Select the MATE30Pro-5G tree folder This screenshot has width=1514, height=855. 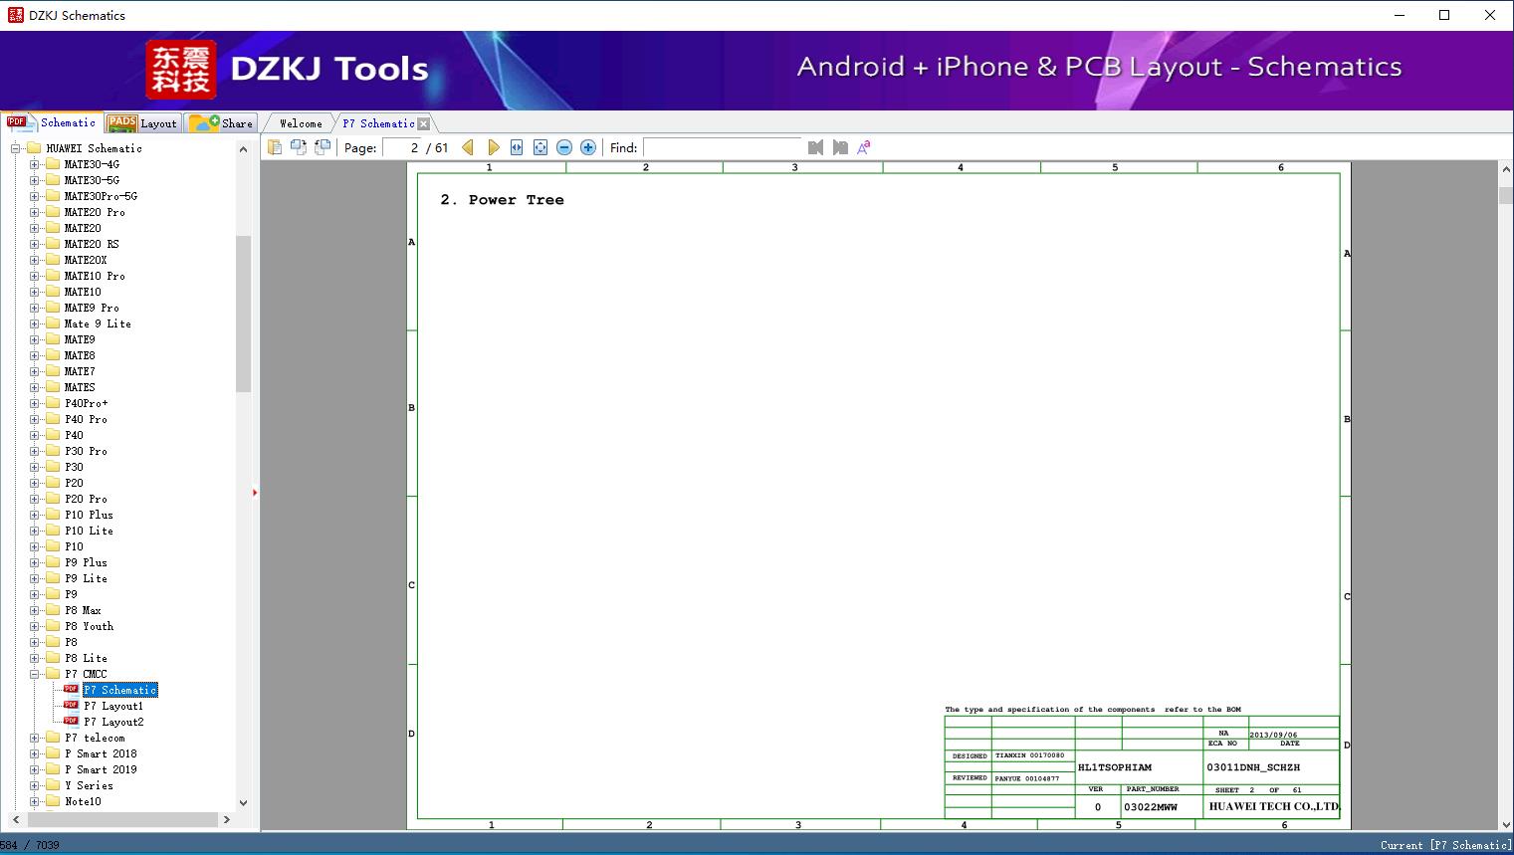click(x=101, y=196)
